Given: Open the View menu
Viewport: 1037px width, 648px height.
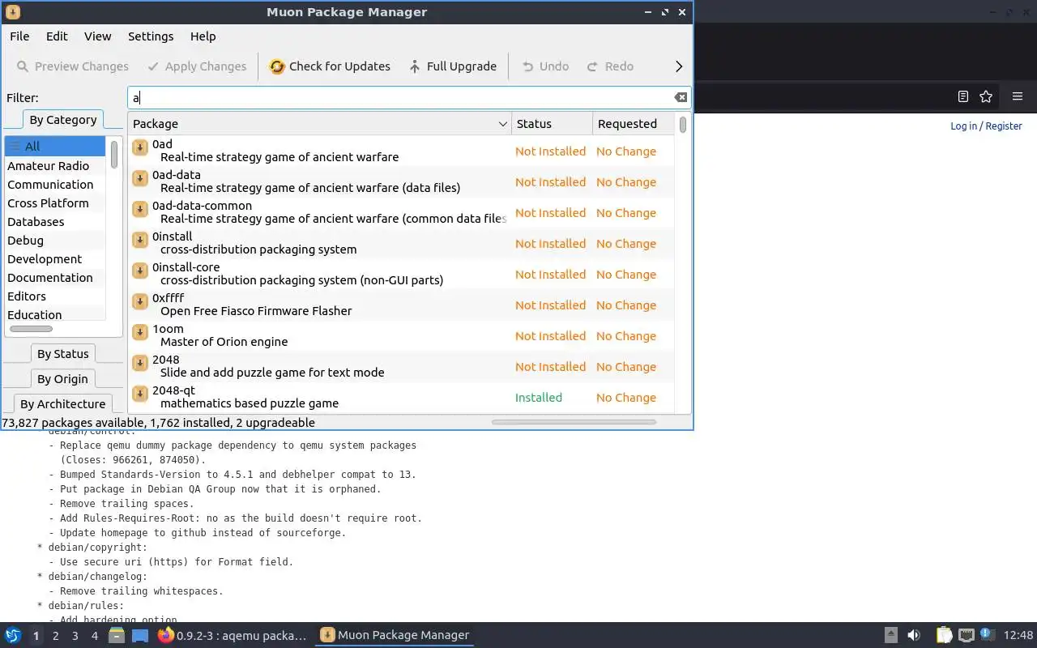Looking at the screenshot, I should tap(97, 36).
